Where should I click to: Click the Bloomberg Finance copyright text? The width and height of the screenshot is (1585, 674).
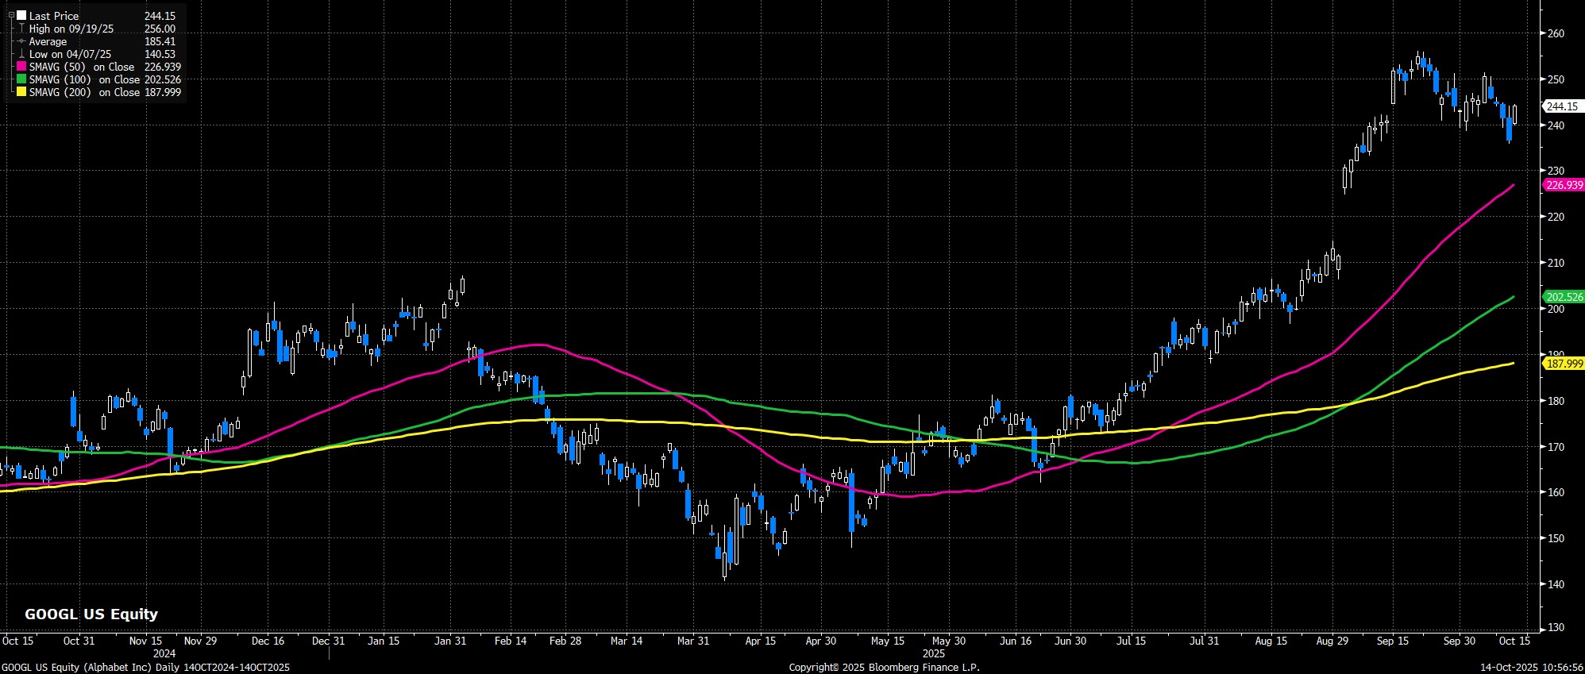pos(884,668)
